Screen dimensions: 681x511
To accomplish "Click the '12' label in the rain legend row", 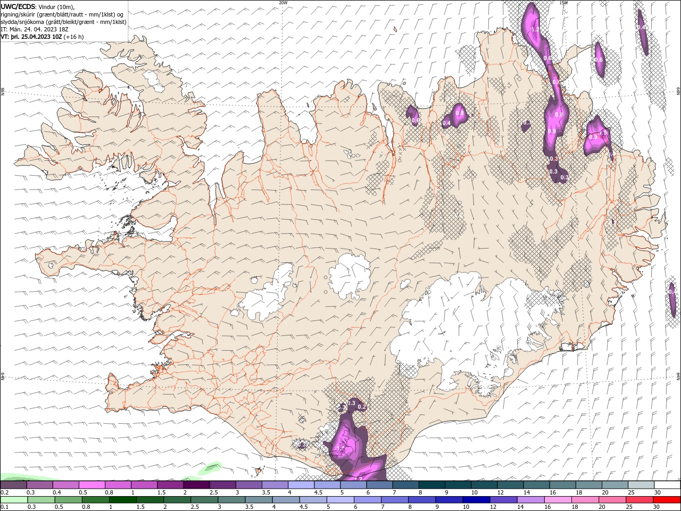I will click(493, 507).
